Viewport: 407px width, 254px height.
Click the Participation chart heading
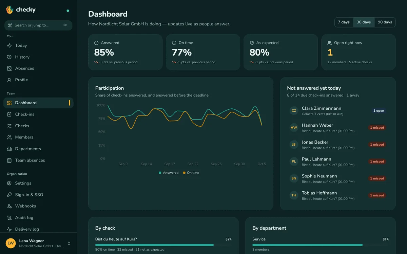(x=110, y=88)
